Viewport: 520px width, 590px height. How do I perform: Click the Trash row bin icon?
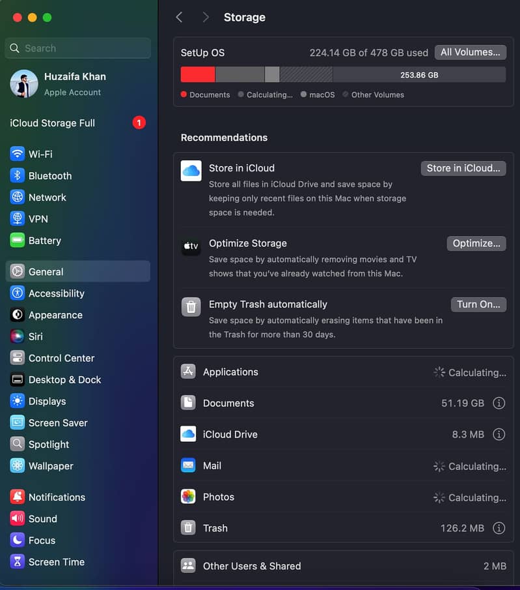[x=188, y=527]
